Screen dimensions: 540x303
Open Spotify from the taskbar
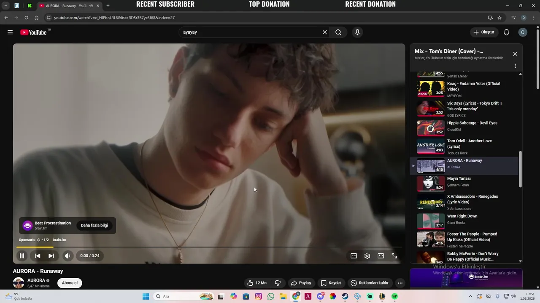point(394,296)
